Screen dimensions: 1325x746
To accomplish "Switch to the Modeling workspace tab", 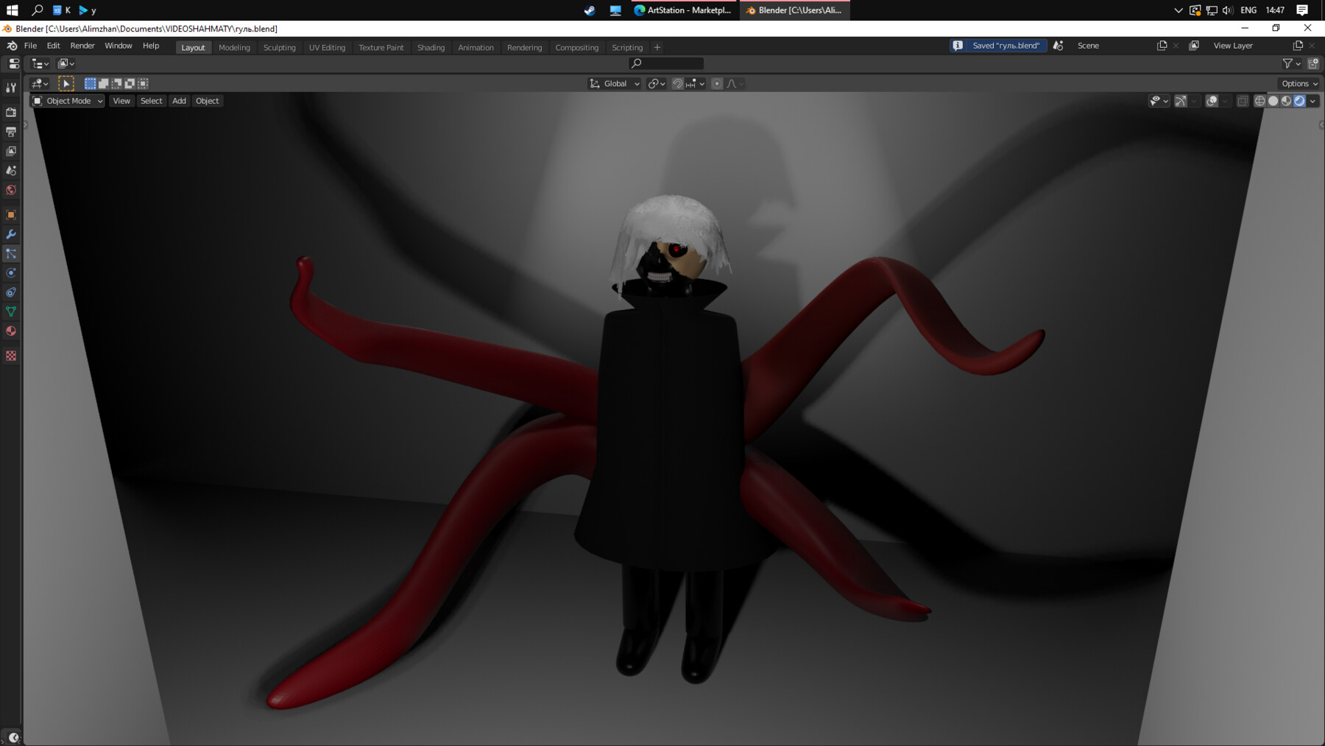I will (234, 47).
